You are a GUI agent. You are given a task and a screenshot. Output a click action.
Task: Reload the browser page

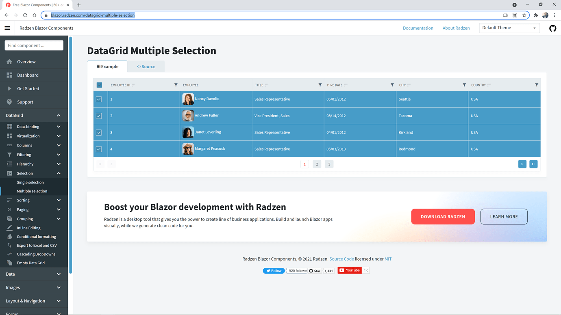[x=25, y=15]
